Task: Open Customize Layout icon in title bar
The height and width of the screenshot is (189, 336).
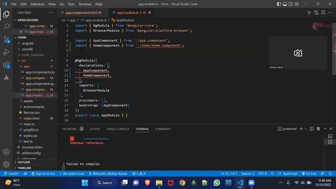Action: (x=296, y=4)
